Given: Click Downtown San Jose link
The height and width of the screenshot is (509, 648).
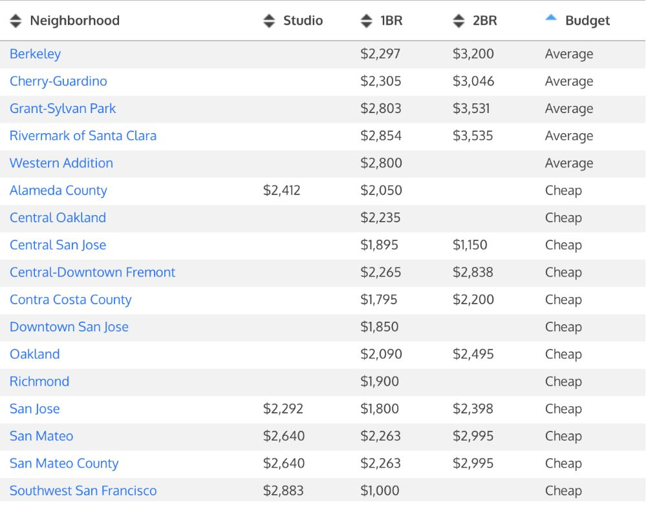Looking at the screenshot, I should coord(69,327).
